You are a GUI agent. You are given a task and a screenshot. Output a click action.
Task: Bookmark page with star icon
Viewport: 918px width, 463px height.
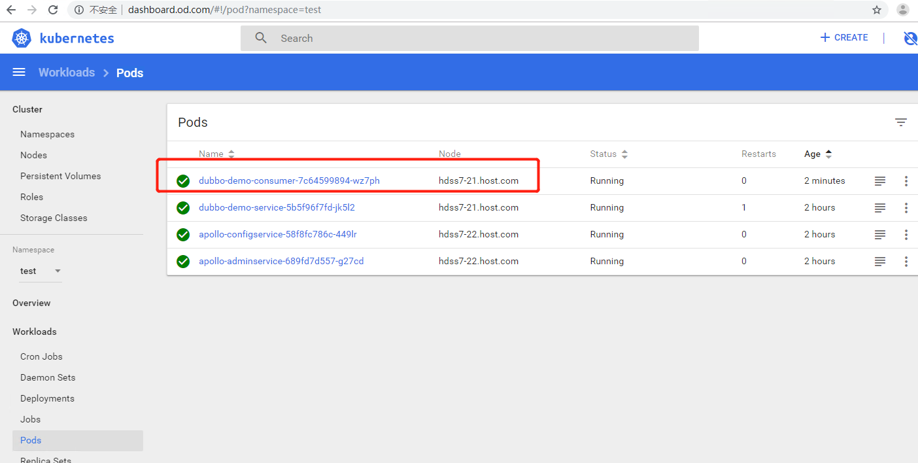coord(877,10)
